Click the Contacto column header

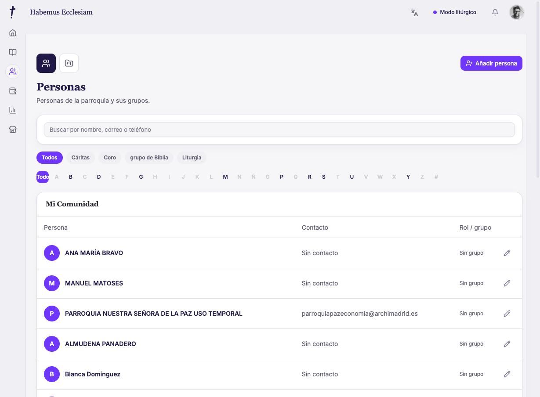pyautogui.click(x=315, y=227)
